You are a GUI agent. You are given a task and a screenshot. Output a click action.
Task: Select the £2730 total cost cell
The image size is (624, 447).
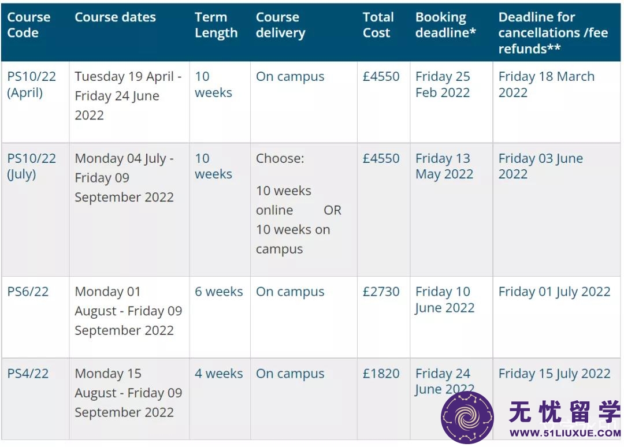pyautogui.click(x=381, y=292)
